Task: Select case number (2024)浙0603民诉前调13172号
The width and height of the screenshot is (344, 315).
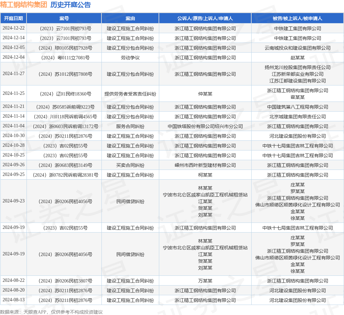Action: [66, 126]
